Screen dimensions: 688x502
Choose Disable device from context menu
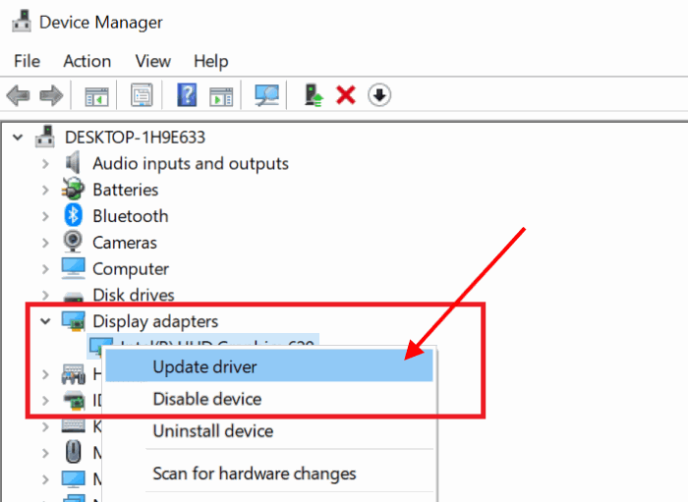coord(269,399)
